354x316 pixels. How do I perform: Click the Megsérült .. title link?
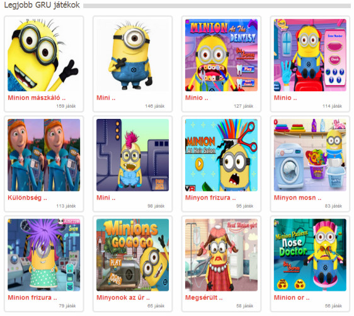pyautogui.click(x=204, y=298)
